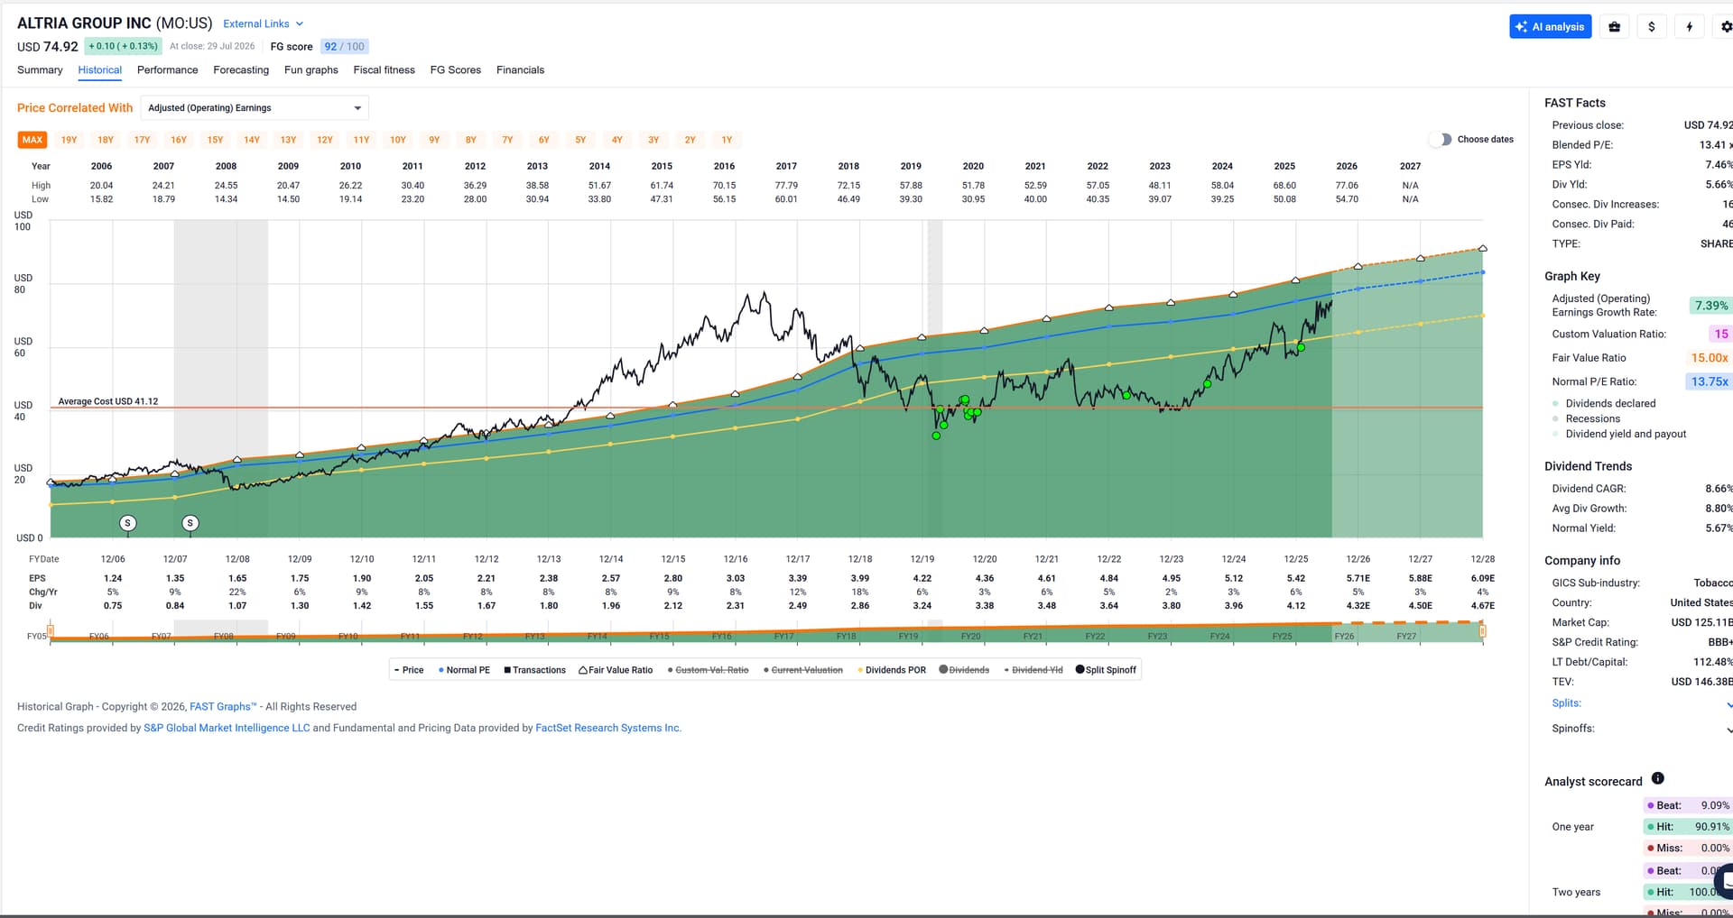This screenshot has width=1733, height=918.
Task: Go to the Fiscal fitness tab
Action: [385, 70]
